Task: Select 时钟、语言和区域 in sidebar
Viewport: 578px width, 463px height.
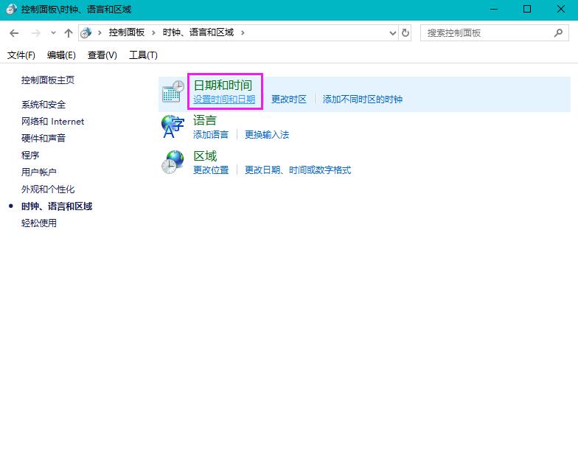Action: coord(57,206)
